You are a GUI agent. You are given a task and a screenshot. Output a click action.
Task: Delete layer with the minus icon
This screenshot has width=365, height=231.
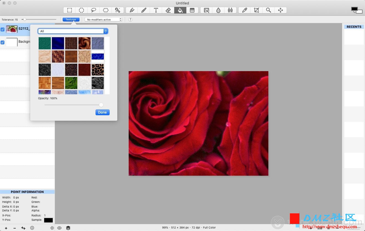click(x=15, y=228)
